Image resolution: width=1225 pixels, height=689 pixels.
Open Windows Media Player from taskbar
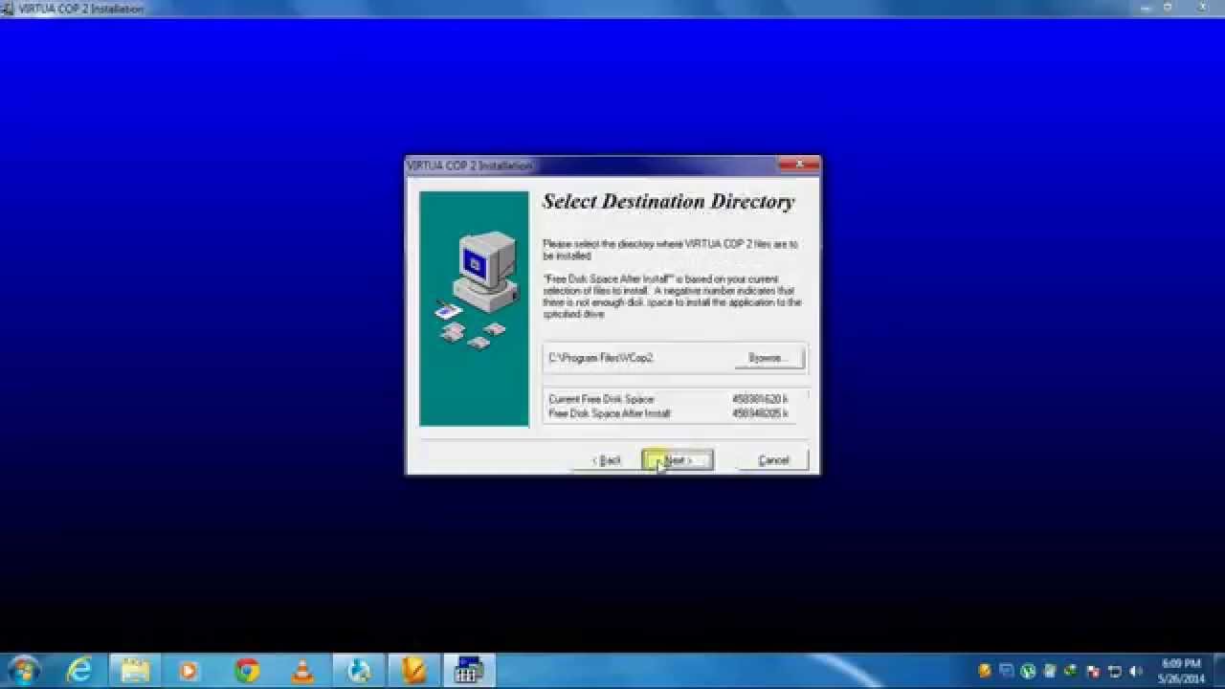(x=189, y=671)
